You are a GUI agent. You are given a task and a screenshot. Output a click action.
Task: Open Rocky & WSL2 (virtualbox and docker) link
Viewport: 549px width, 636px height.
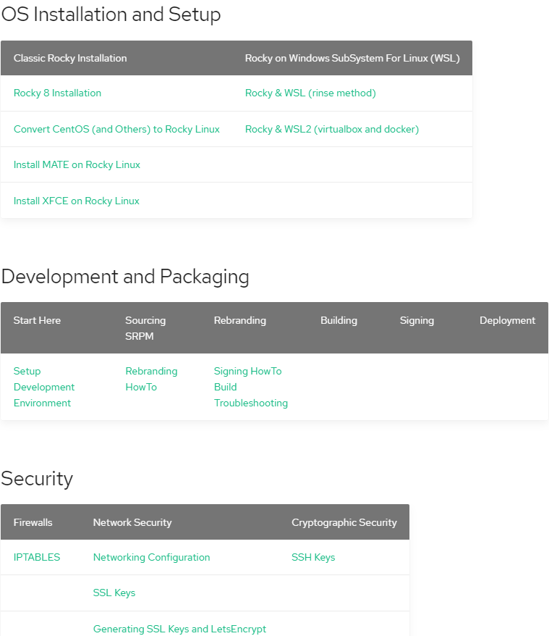pos(332,129)
